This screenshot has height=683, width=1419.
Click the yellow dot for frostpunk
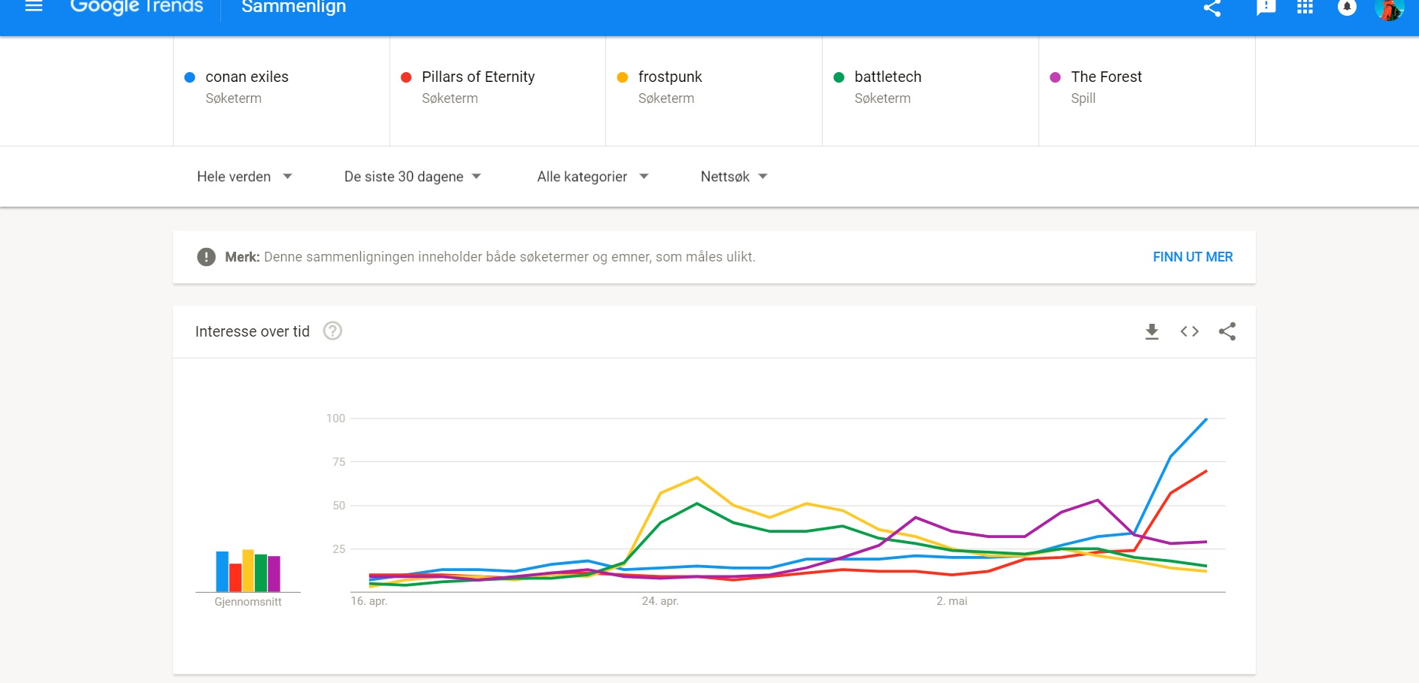pos(623,77)
